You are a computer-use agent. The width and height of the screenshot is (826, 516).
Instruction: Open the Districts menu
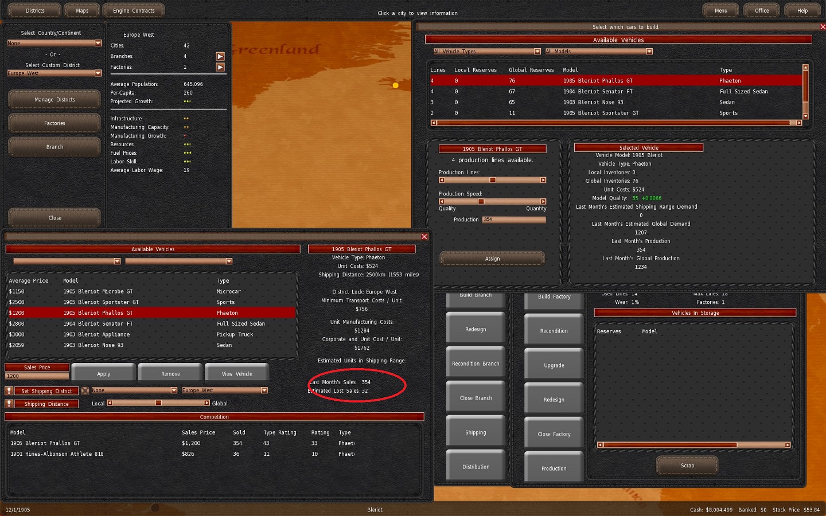click(35, 10)
